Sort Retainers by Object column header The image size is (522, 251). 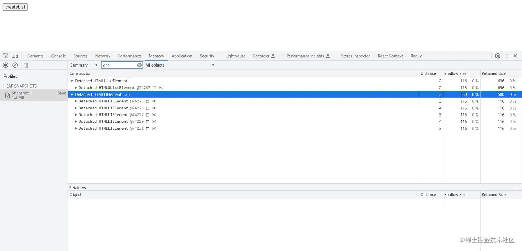(x=243, y=195)
